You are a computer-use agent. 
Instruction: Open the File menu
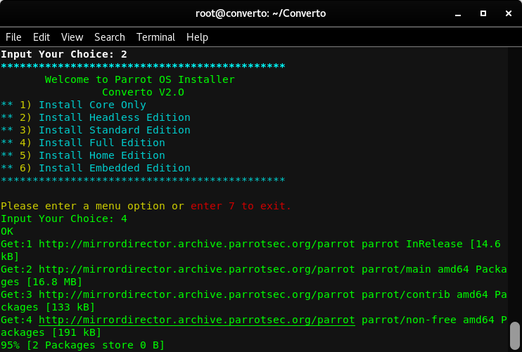(13, 37)
